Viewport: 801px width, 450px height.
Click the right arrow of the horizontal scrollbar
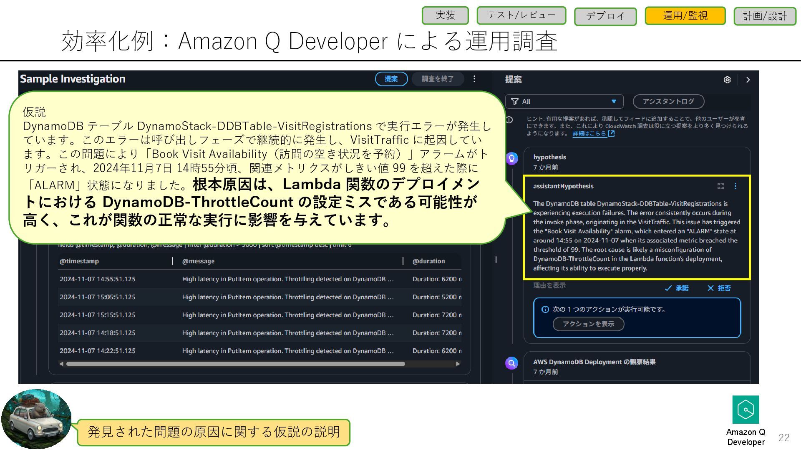(458, 364)
